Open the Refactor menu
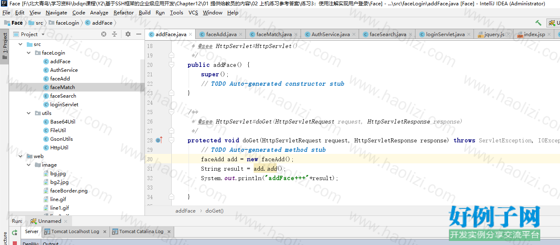560x245 pixels. 124,13
